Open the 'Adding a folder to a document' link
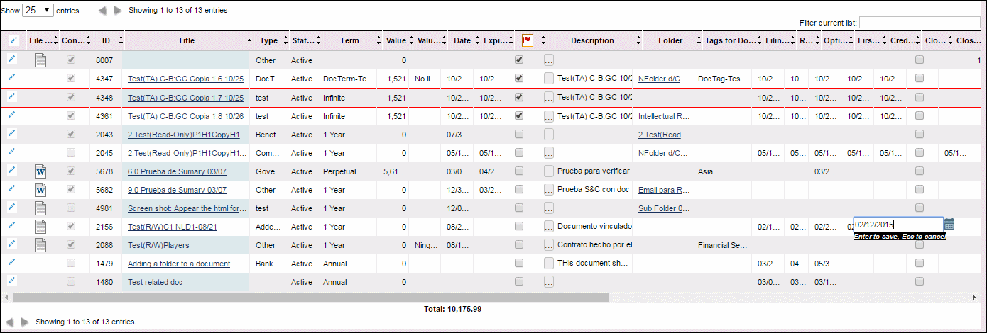This screenshot has width=987, height=333. (x=179, y=264)
